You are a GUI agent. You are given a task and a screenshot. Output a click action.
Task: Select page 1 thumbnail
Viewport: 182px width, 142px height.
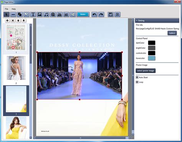[16, 38]
